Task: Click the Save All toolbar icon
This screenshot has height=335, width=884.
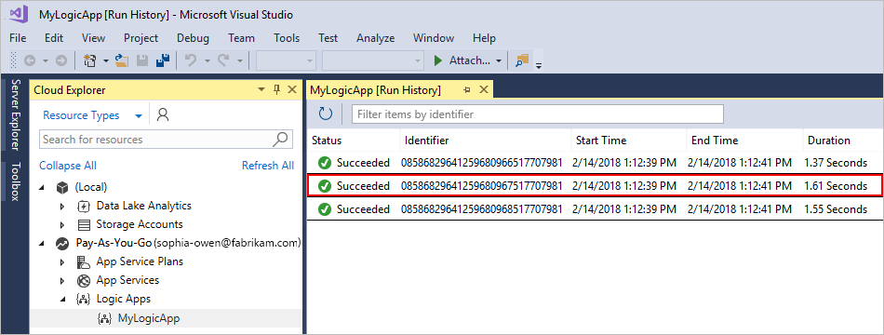Action: (163, 60)
